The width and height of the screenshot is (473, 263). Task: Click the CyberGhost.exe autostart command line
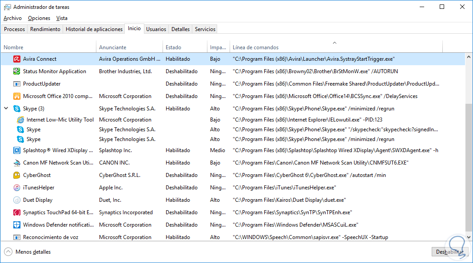309,175
